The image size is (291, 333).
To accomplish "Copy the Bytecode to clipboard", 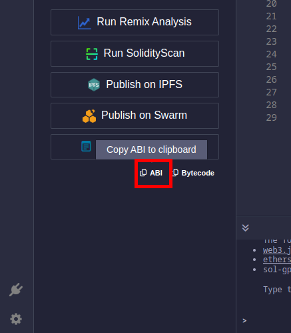I will point(193,173).
